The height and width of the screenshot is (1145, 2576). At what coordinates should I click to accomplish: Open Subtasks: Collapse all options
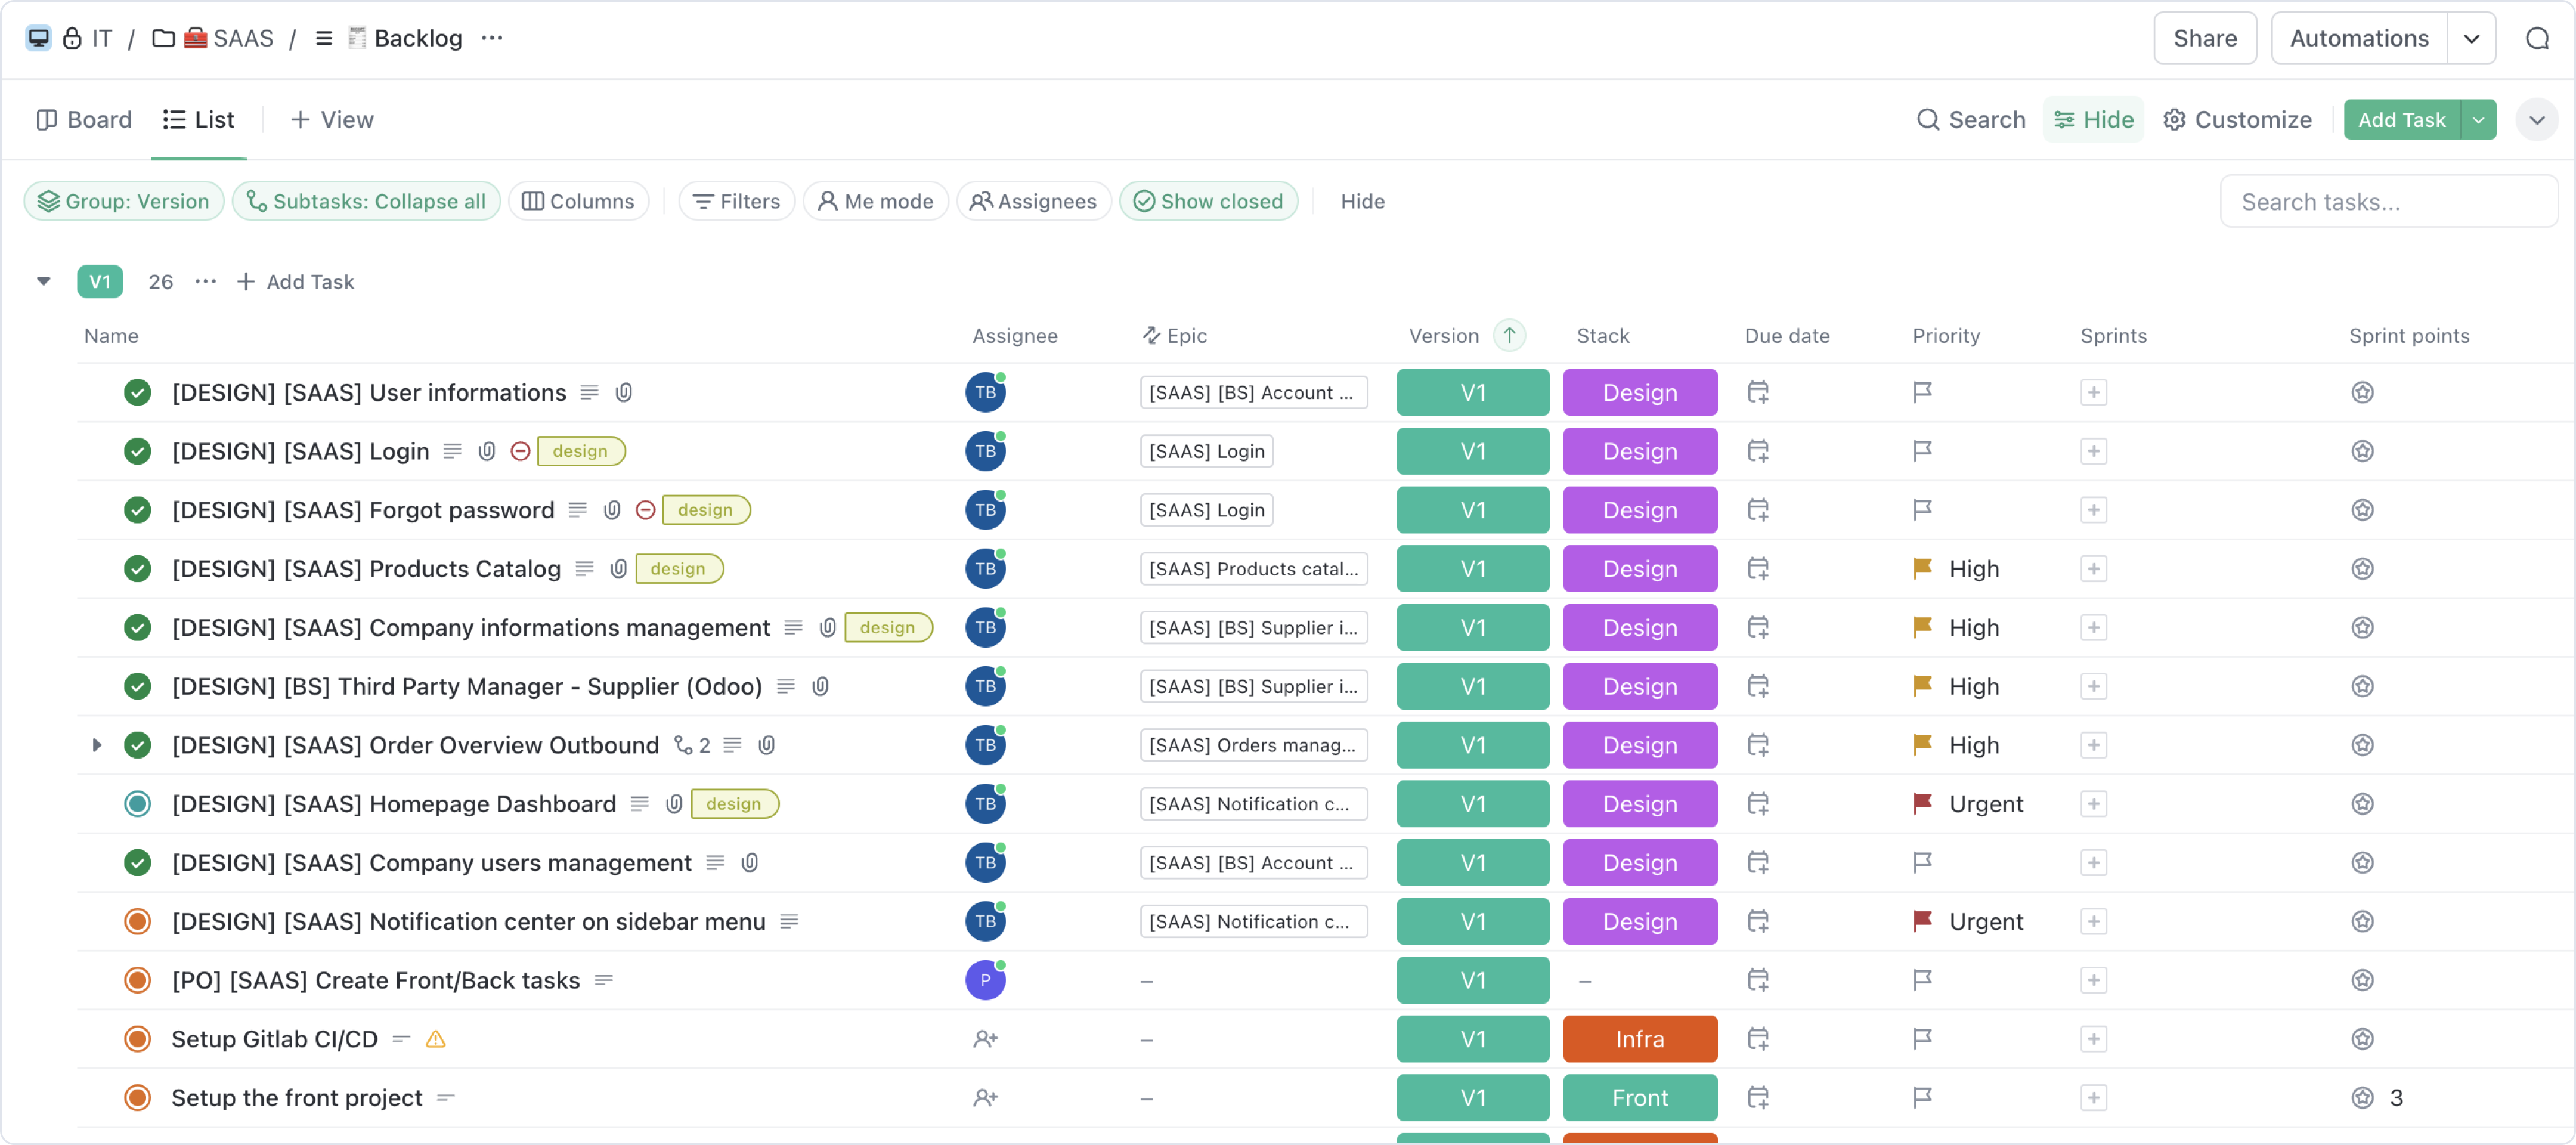point(366,201)
